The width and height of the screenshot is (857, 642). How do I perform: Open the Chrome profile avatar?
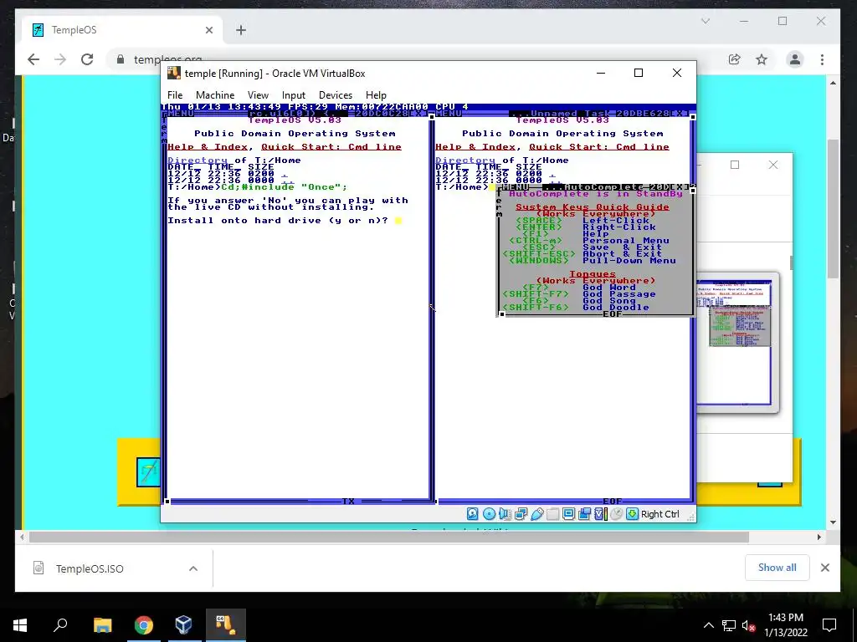[x=795, y=59]
